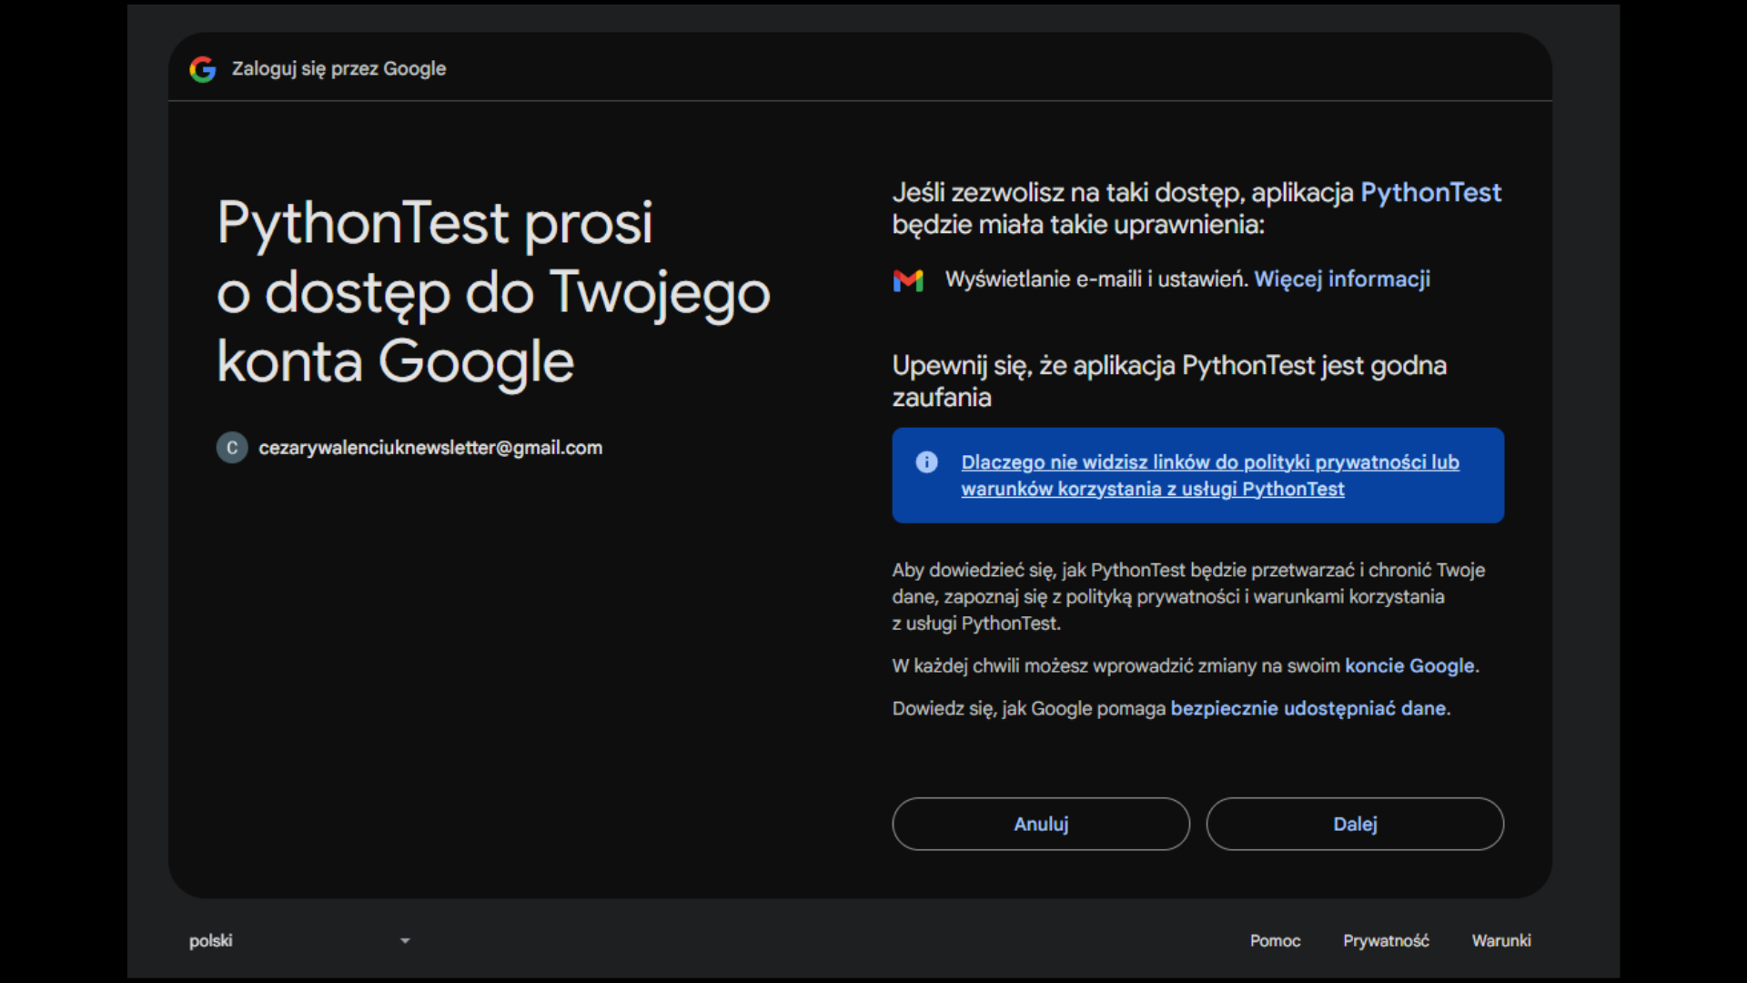Select the cezarywalenciuknewsletter@gmail.com account text
This screenshot has height=983, width=1747.
(x=430, y=448)
